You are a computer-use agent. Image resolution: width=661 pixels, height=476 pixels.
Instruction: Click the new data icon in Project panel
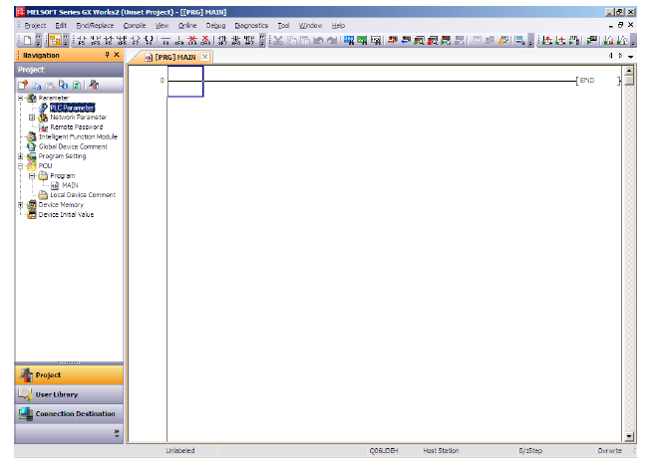click(x=24, y=85)
